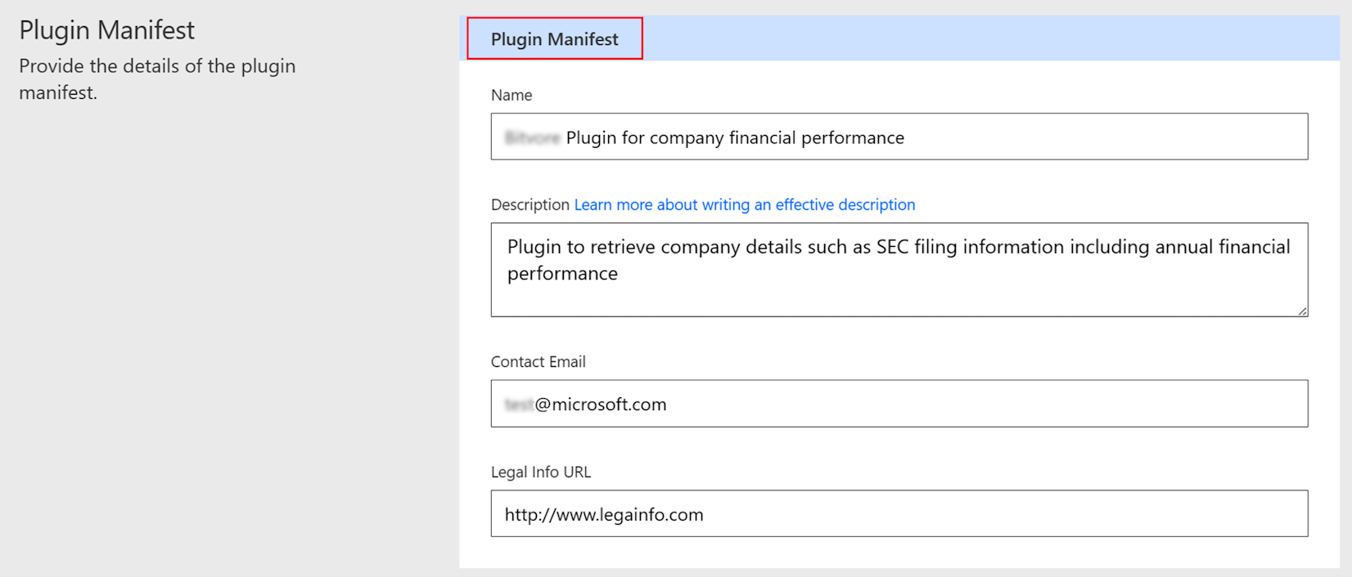
Task: Select the Plugin Manifest tab
Action: (x=554, y=38)
